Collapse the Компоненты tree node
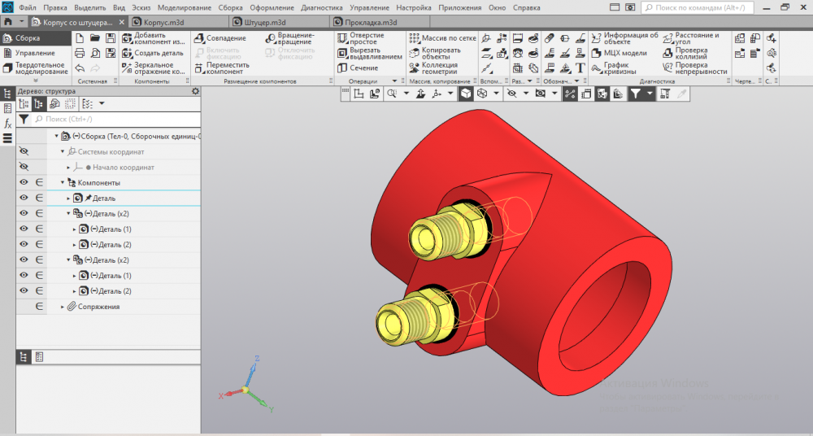Viewport: 813px width, 436px height. point(63,182)
